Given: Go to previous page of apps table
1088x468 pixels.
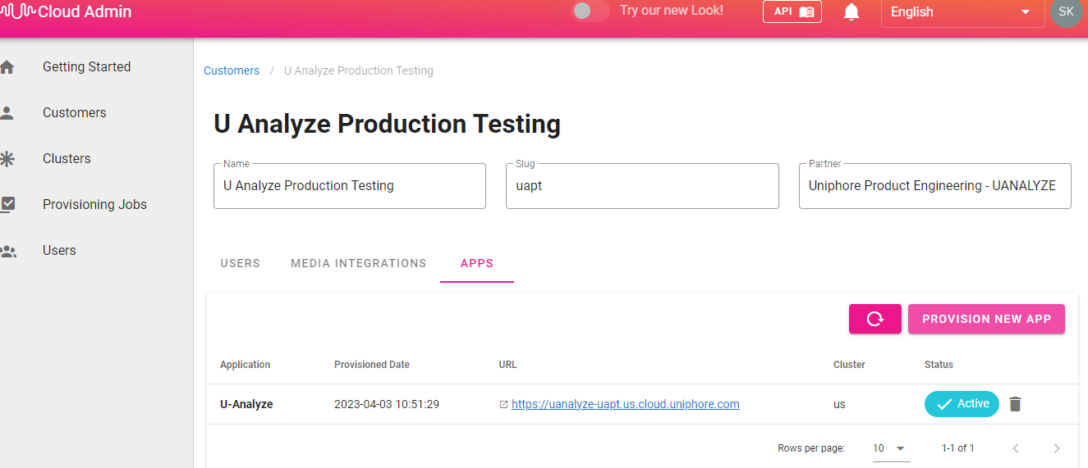Looking at the screenshot, I should [x=1016, y=448].
